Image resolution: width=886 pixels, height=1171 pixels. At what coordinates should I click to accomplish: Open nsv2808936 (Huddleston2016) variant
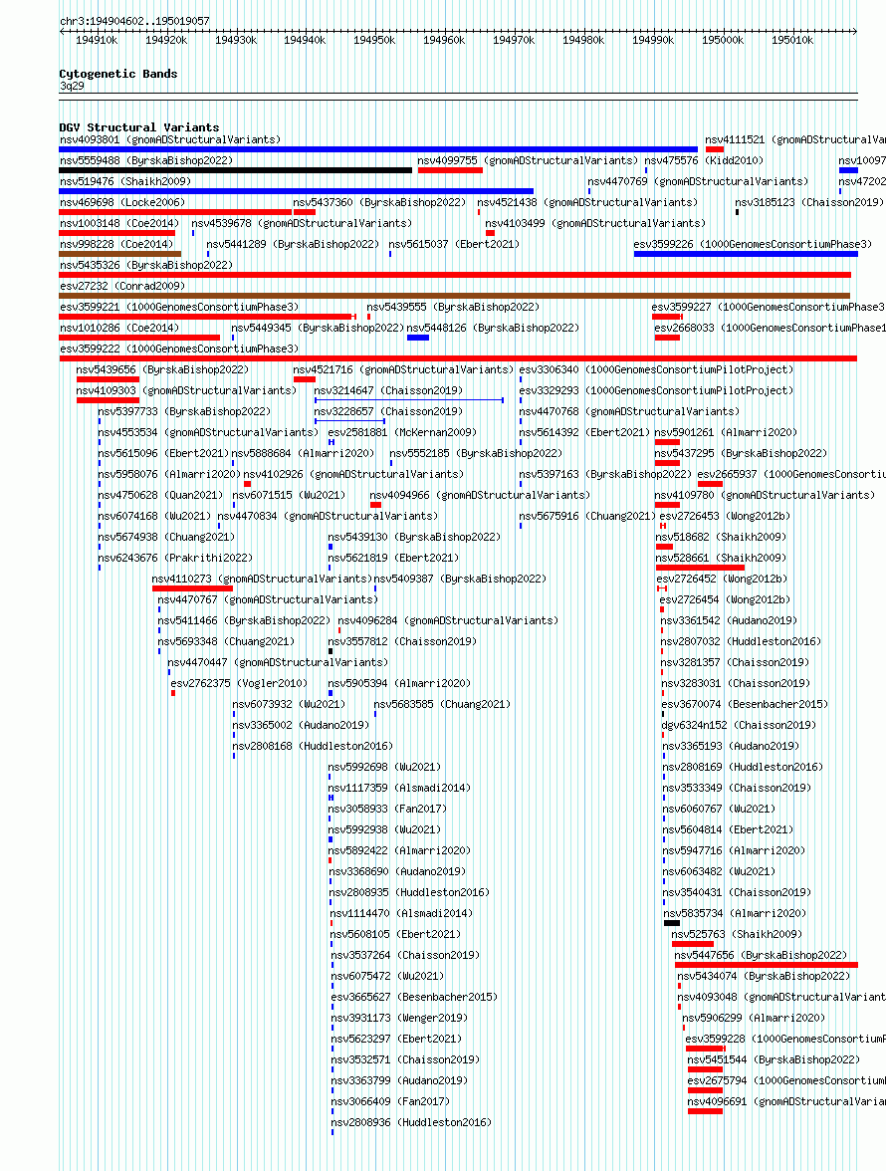coord(411,1122)
